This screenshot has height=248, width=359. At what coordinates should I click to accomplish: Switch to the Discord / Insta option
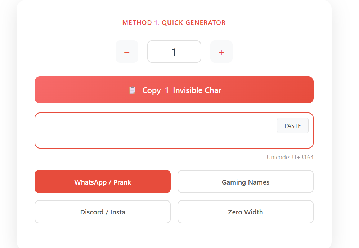tap(103, 212)
